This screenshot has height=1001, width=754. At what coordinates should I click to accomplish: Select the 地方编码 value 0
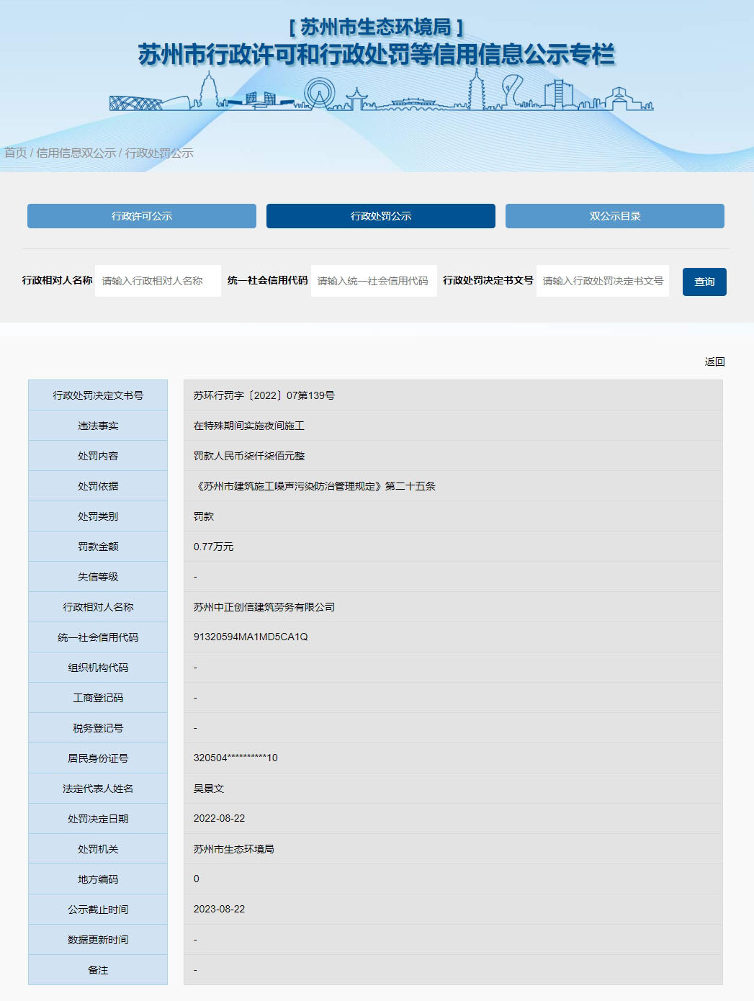pyautogui.click(x=196, y=879)
